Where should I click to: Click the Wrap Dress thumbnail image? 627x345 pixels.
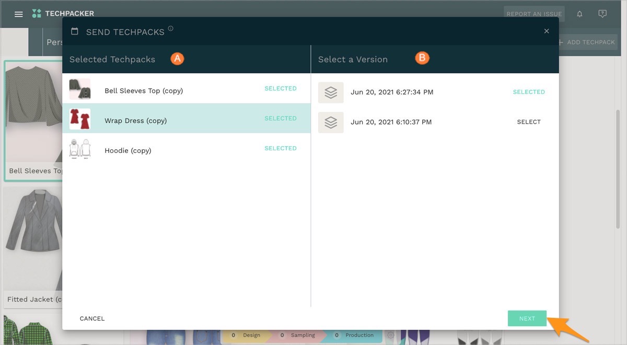pos(80,119)
